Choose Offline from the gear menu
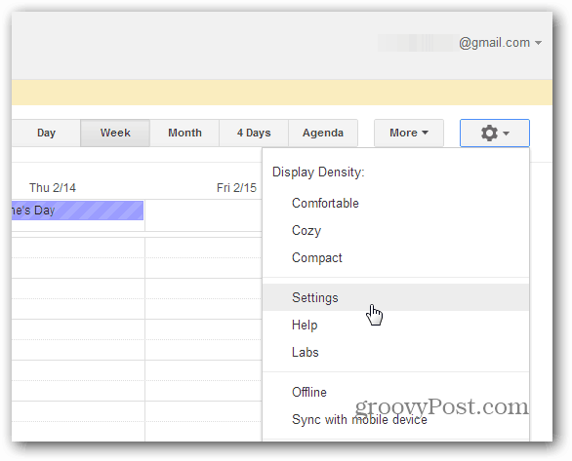This screenshot has width=572, height=461. click(395, 392)
